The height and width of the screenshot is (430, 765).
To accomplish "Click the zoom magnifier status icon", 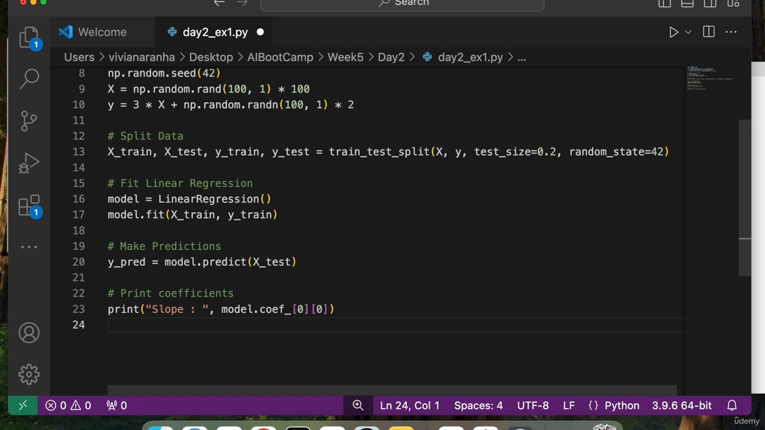I will coord(358,406).
